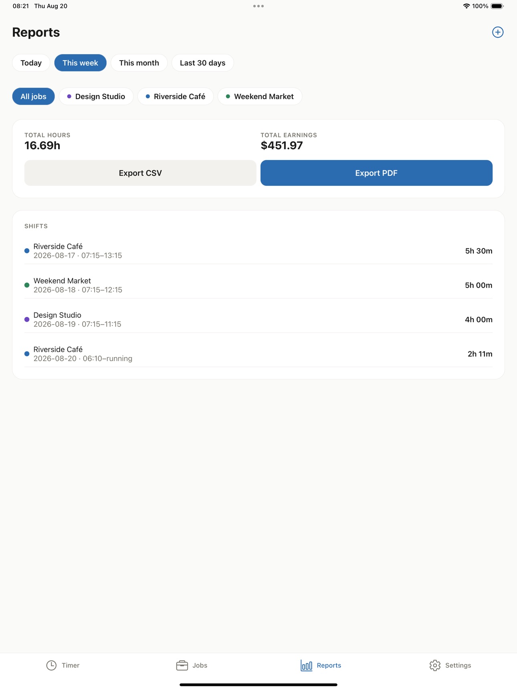Tap the add shift plus icon

pos(498,32)
